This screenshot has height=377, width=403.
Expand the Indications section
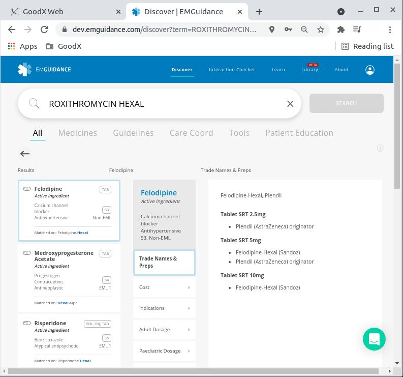coord(164,308)
